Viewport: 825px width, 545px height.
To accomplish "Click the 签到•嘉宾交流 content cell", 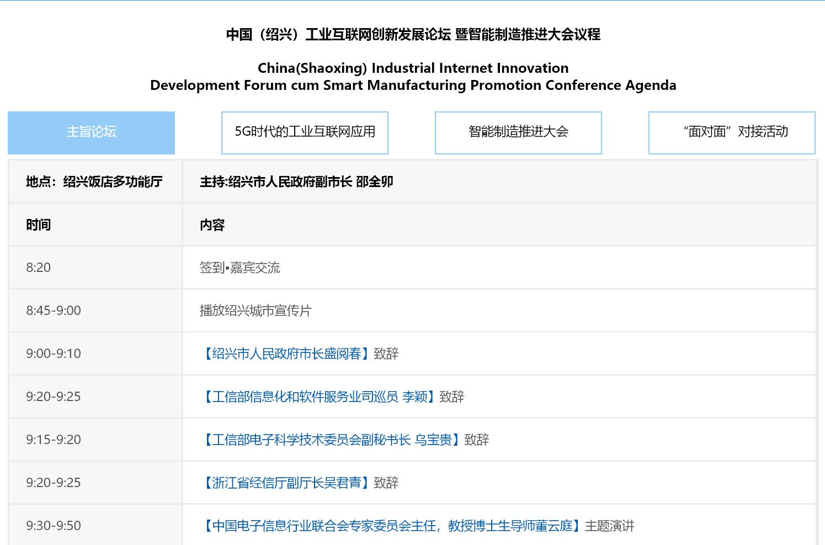I will click(x=499, y=268).
